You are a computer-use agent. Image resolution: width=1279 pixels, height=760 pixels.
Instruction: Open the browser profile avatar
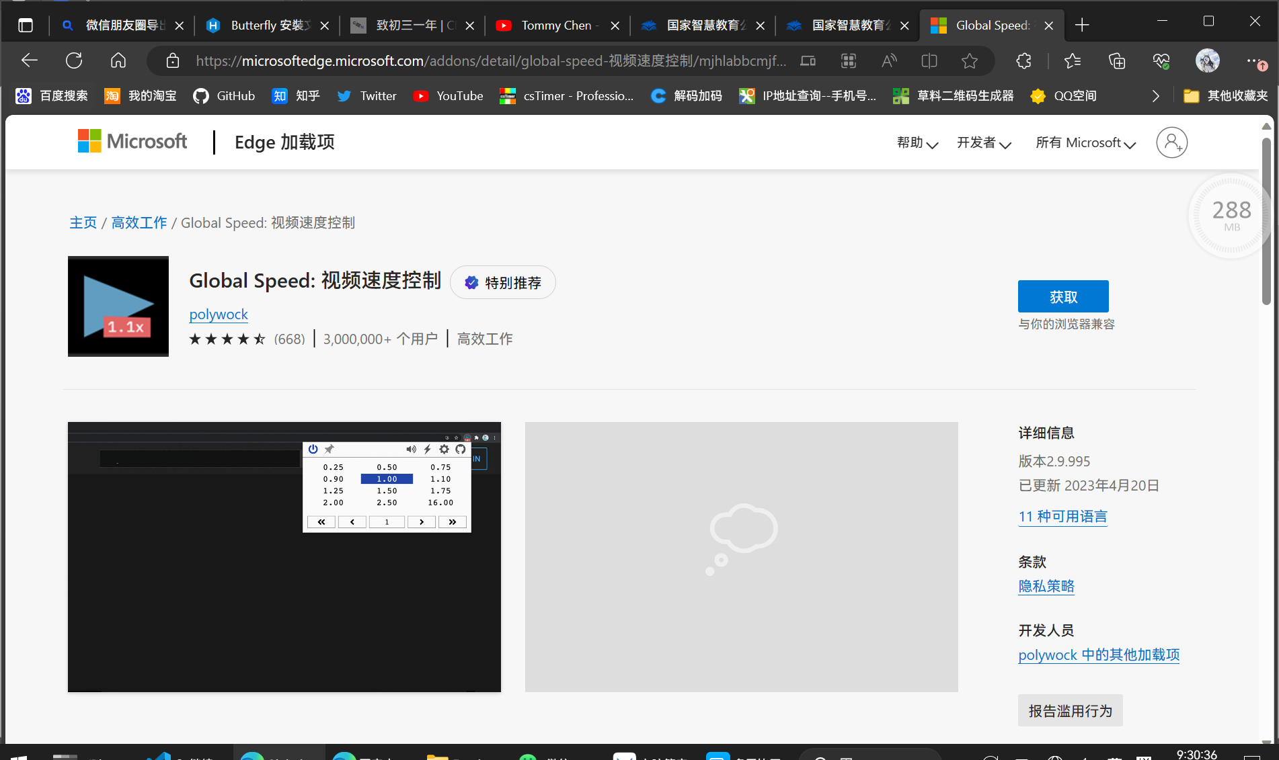[1208, 61]
